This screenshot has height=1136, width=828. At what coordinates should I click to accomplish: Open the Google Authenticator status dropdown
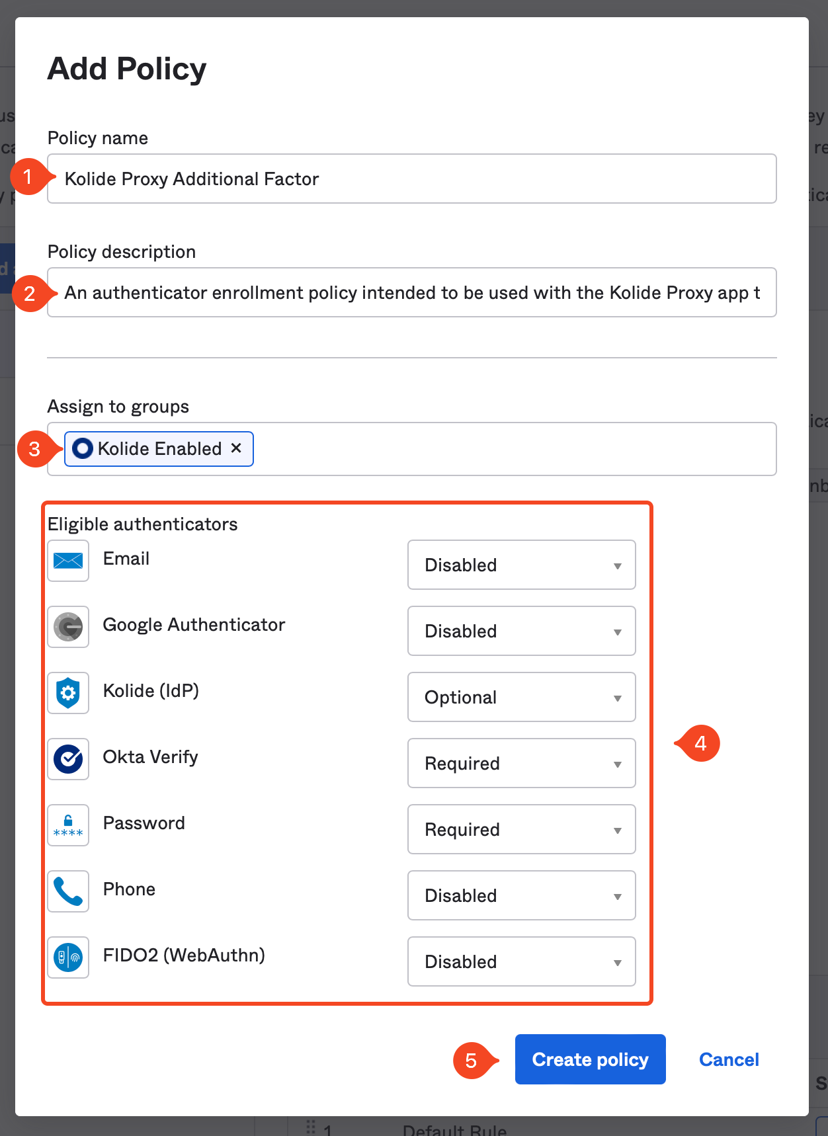click(x=522, y=631)
